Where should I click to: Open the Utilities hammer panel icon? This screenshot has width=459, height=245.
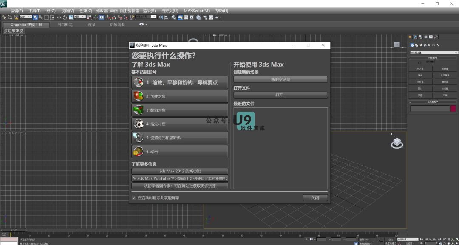pos(436,37)
